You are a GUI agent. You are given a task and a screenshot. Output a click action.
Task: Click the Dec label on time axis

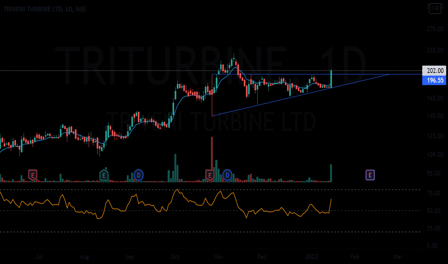[x=261, y=257]
